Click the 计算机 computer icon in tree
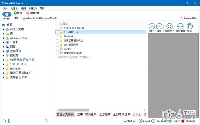This screenshot has height=125, width=200. (x=7, y=42)
